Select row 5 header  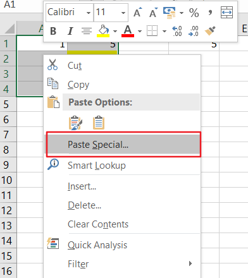pyautogui.click(x=8, y=104)
